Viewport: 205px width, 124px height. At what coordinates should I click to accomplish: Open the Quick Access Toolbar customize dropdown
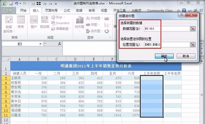click(56, 4)
